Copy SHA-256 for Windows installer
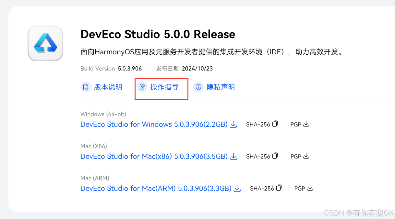Viewport: 395px width, 219px height. tap(275, 124)
